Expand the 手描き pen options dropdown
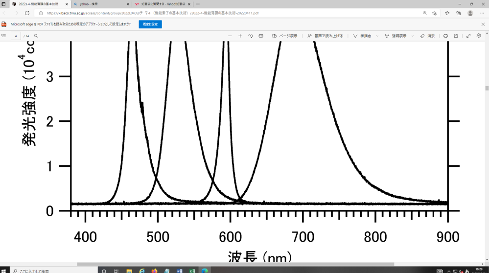The width and height of the screenshot is (489, 273). click(x=377, y=36)
